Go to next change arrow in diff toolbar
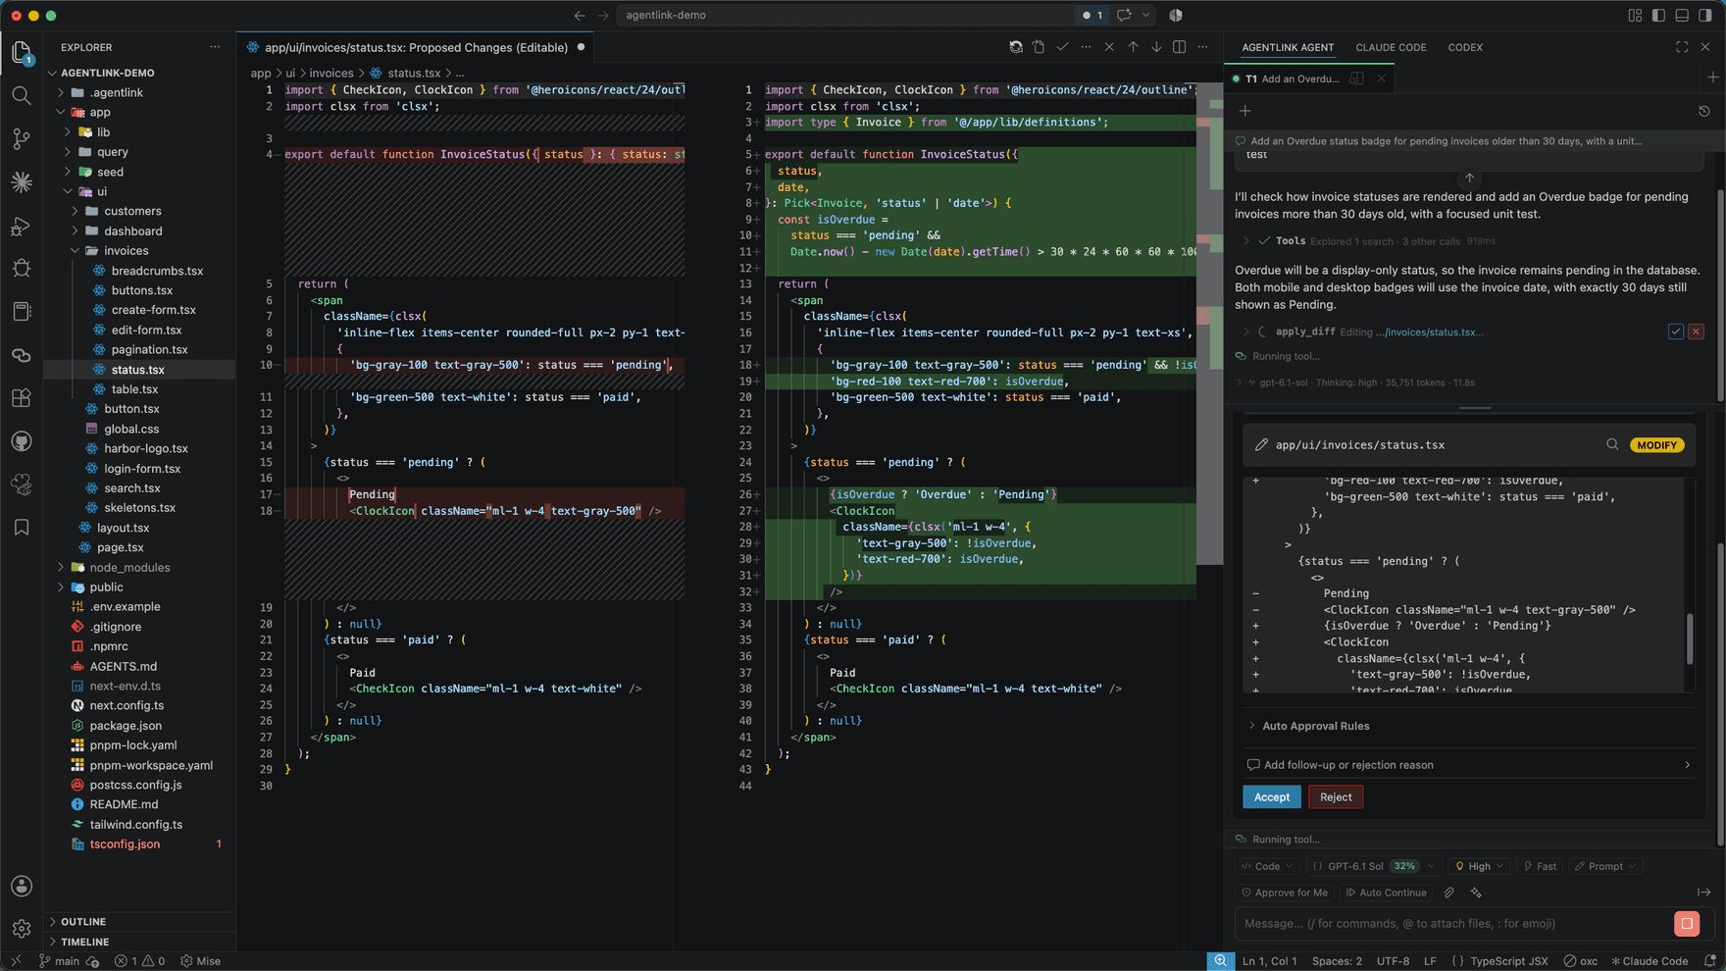Viewport: 1726px width, 971px height. pos(1156,47)
